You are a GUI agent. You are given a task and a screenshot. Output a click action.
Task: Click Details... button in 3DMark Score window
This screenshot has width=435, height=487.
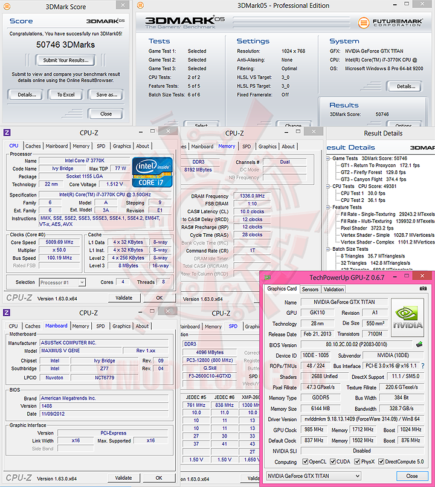click(27, 94)
